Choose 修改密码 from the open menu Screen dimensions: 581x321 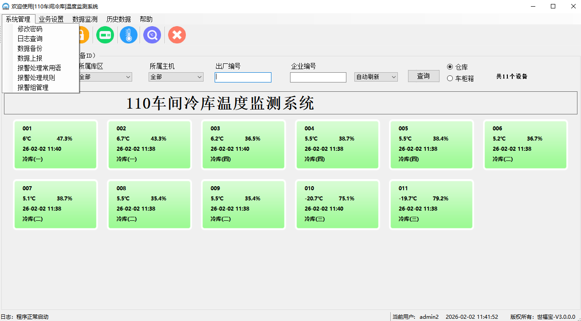click(30, 29)
